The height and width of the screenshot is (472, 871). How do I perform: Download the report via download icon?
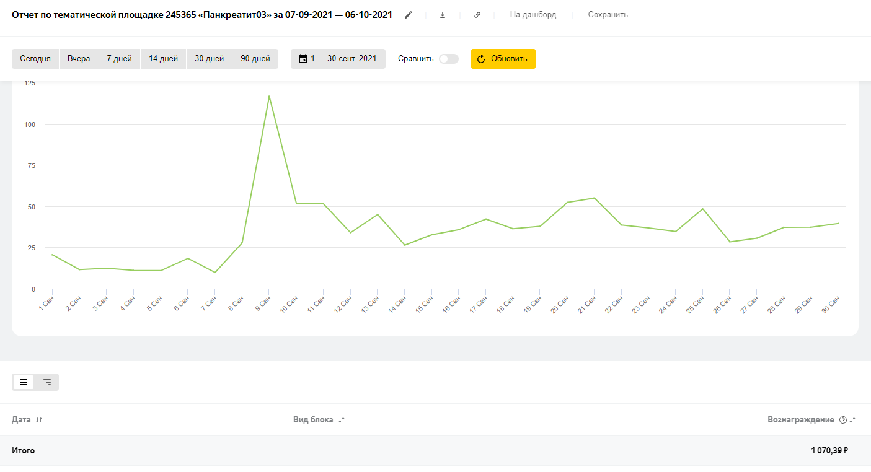[x=443, y=15]
